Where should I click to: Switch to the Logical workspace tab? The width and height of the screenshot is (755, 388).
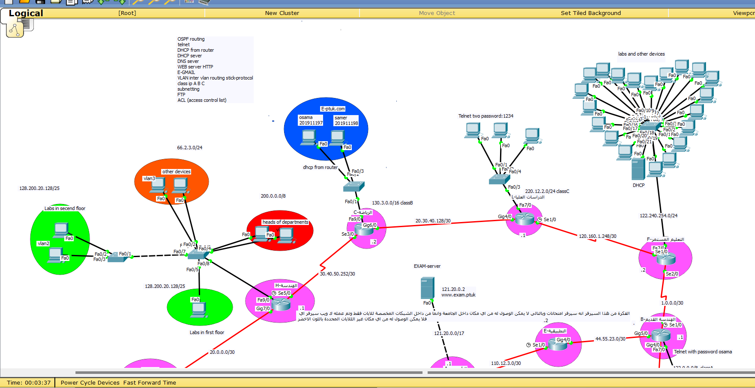(26, 13)
